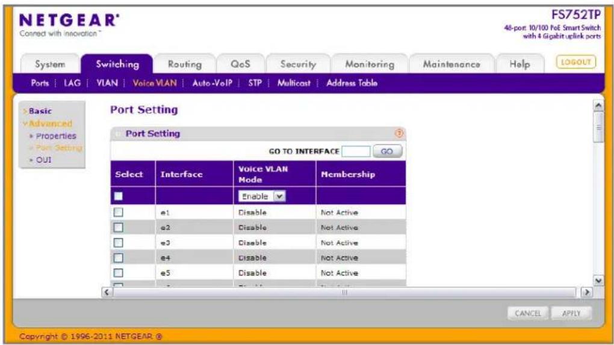Image resolution: width=614 pixels, height=345 pixels.
Task: Click the horizontal scrollbar right arrow
Action: pyautogui.click(x=586, y=292)
